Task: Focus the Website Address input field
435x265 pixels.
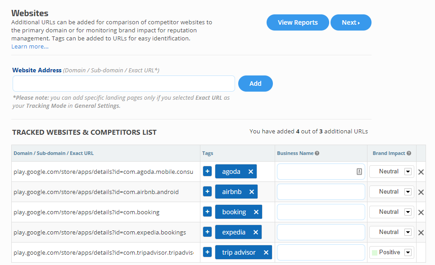Action: click(x=124, y=84)
